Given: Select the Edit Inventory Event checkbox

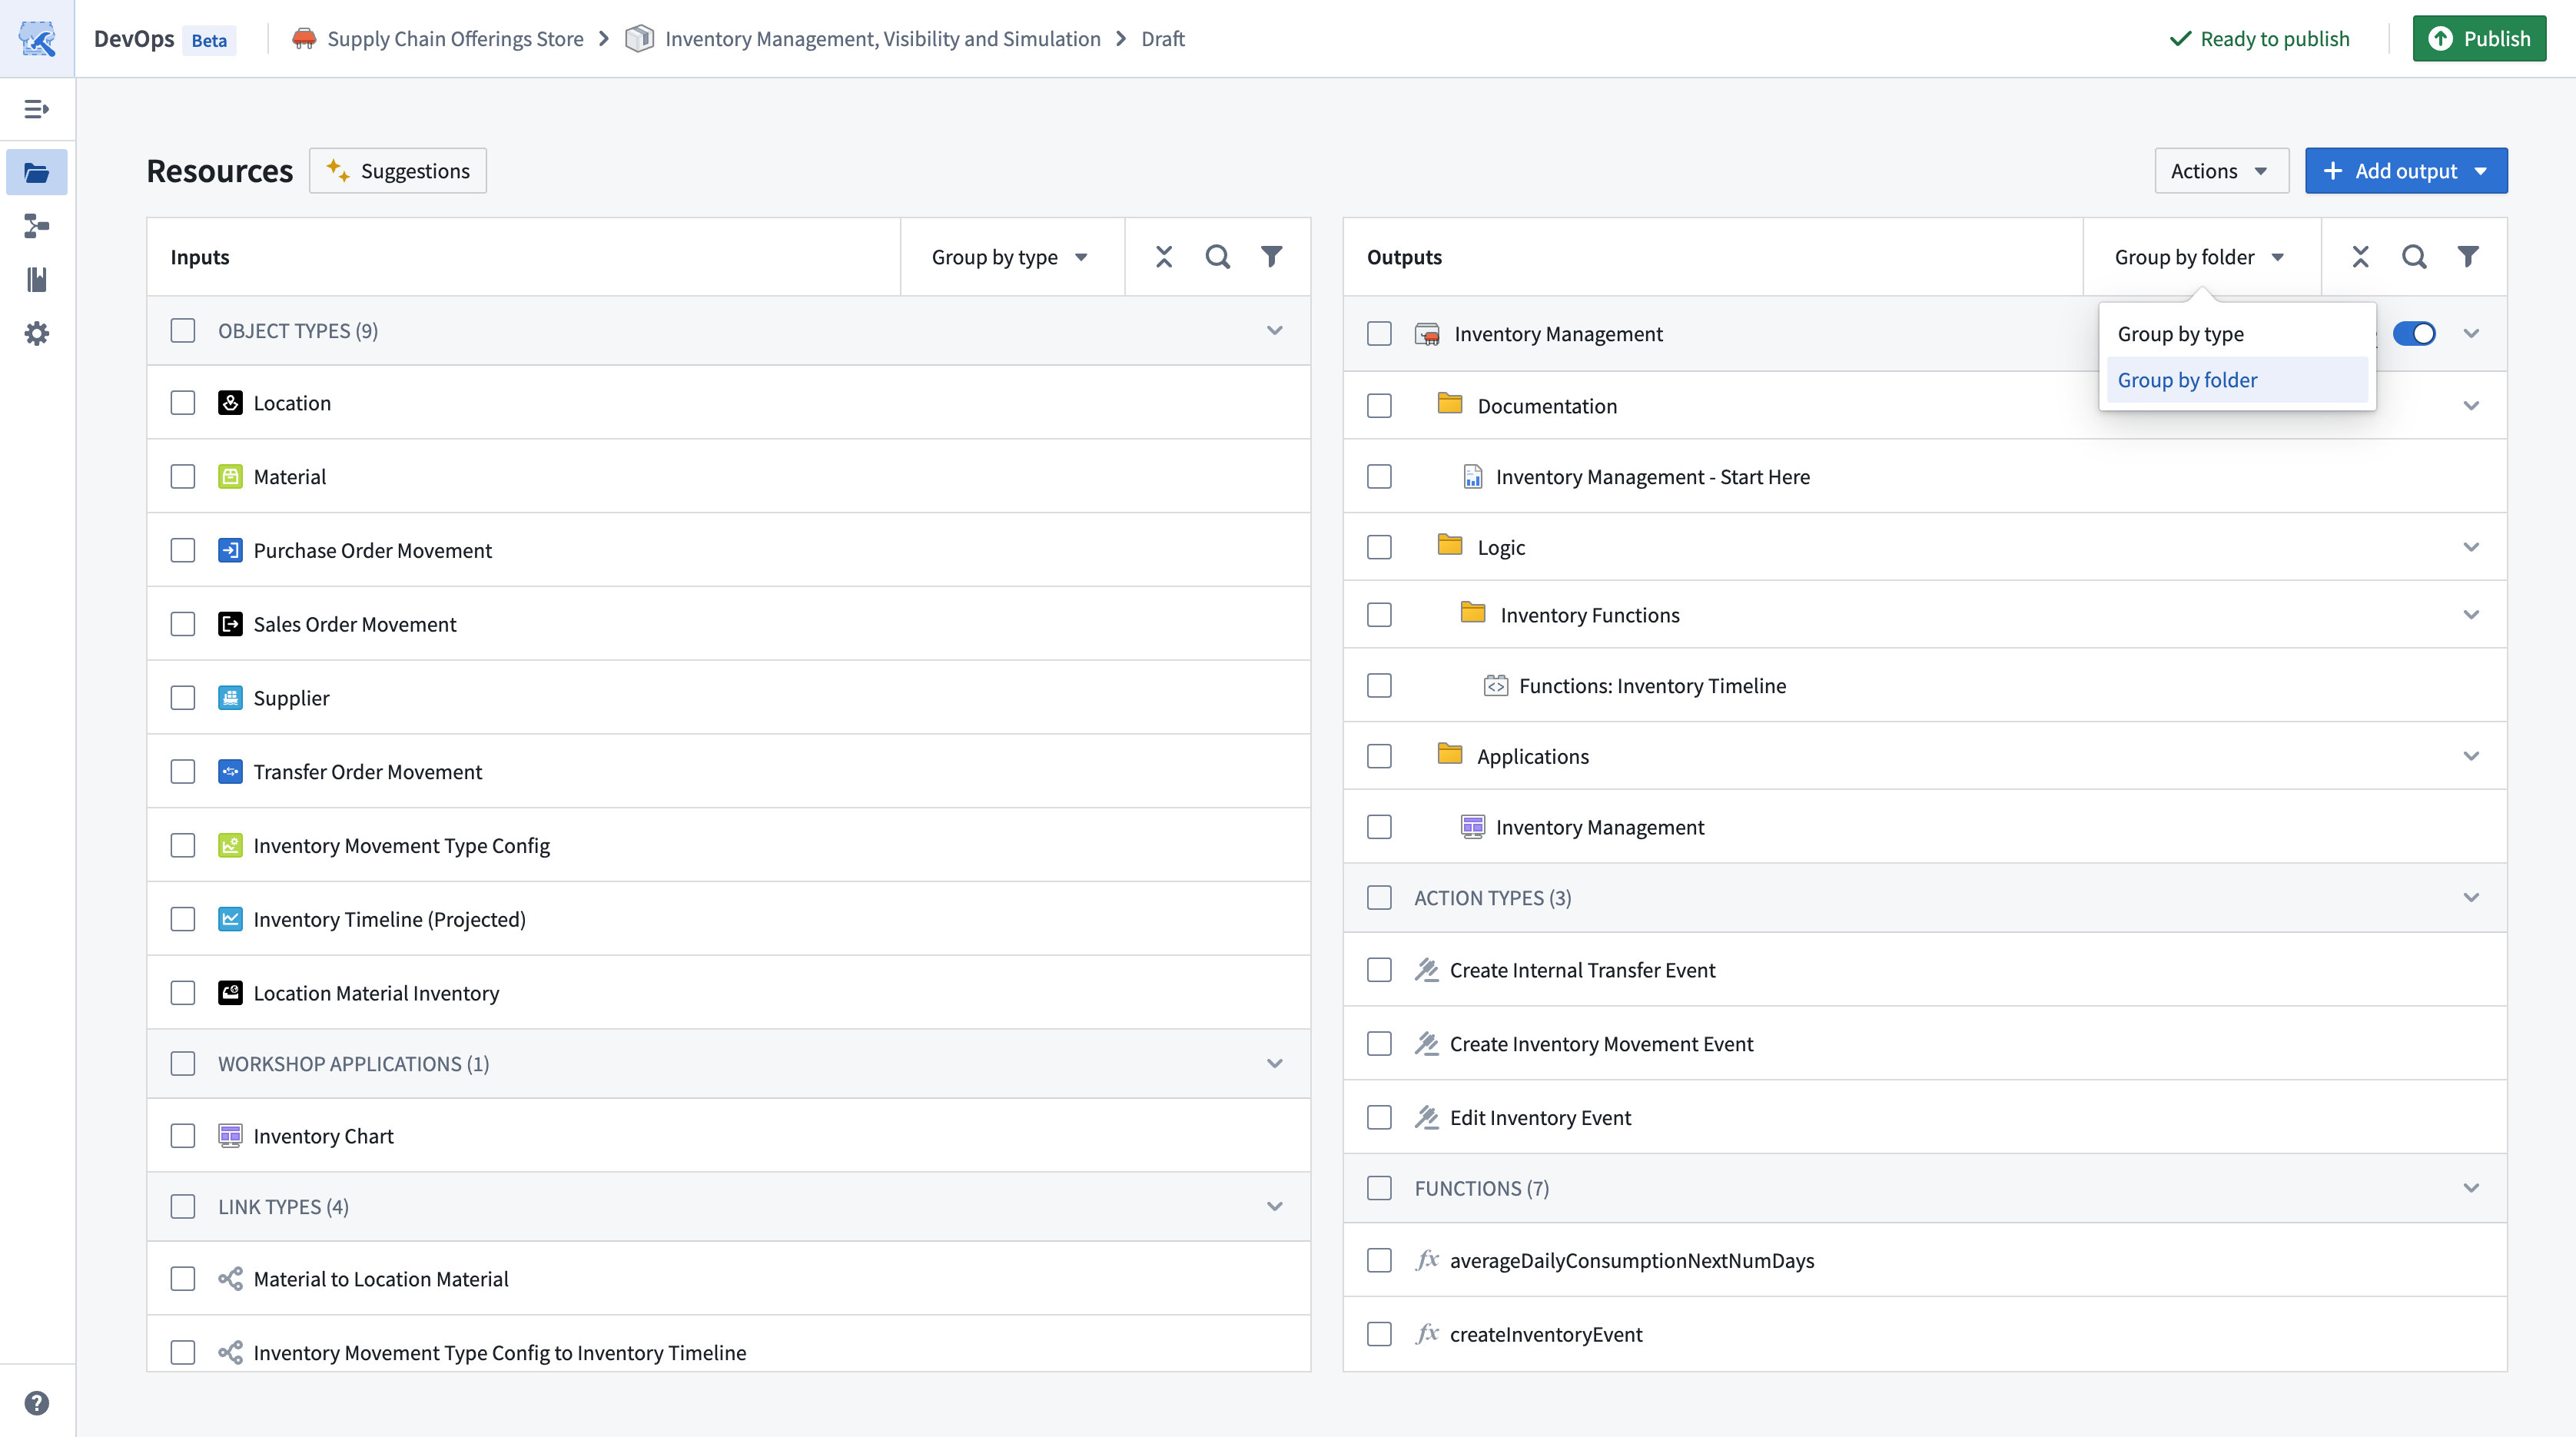Looking at the screenshot, I should point(1379,1117).
